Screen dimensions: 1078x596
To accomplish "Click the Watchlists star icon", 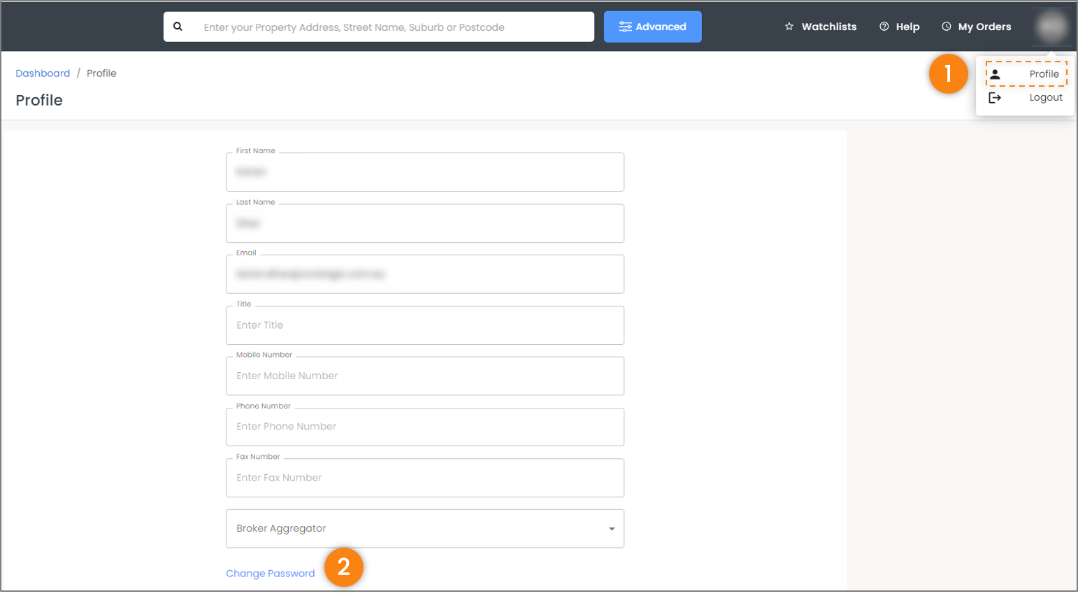I will point(789,27).
